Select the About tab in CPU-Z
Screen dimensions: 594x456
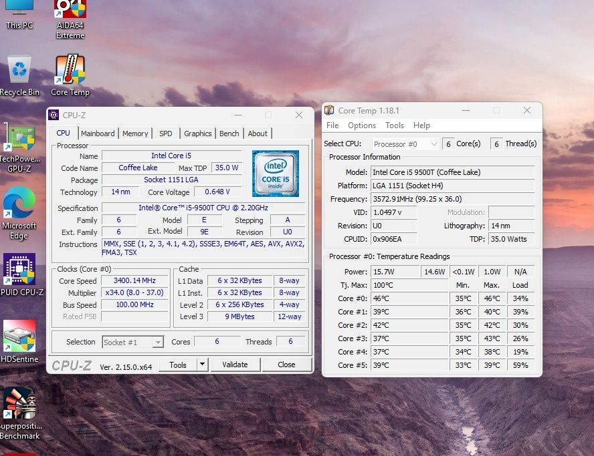[258, 134]
